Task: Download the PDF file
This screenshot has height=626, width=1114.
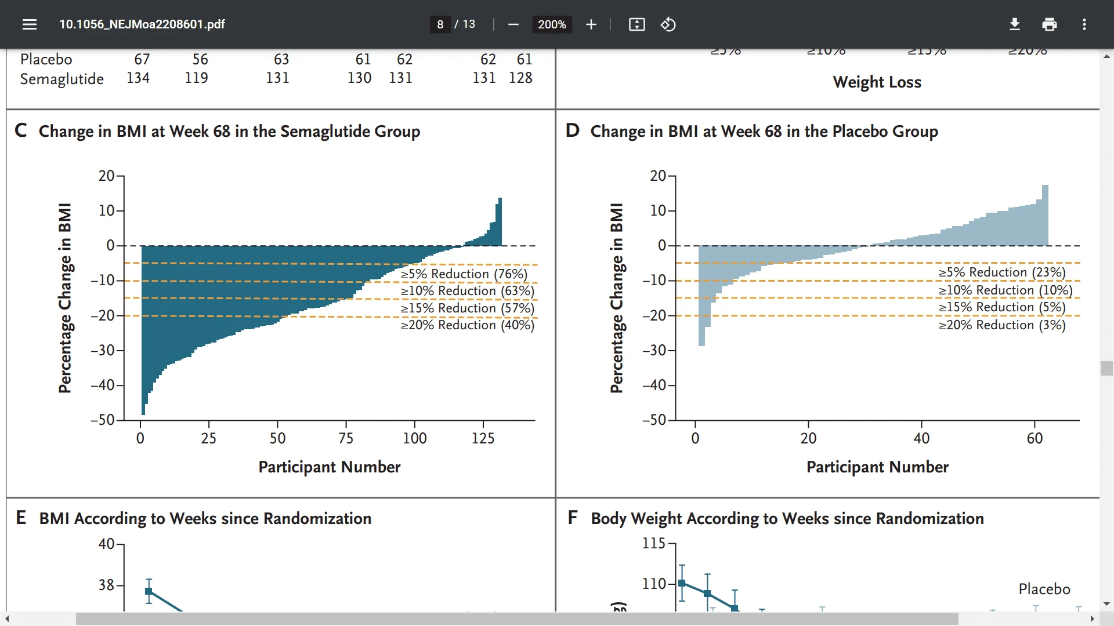Action: [1014, 24]
